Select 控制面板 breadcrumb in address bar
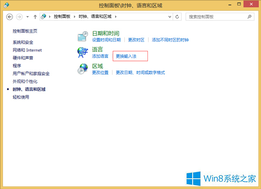Viewport: 261px width, 189px height. point(62,17)
